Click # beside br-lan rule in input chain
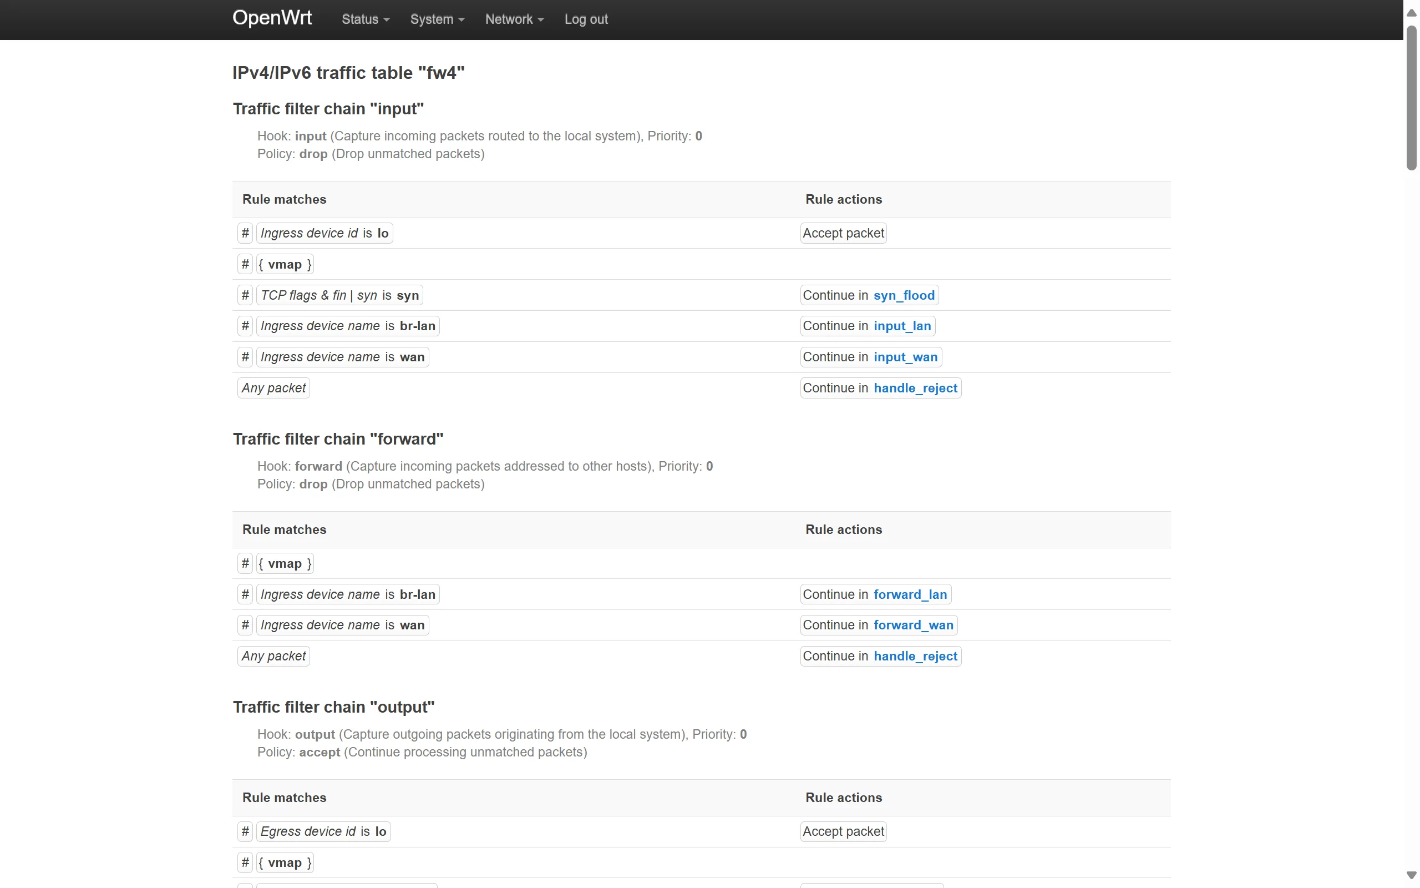The width and height of the screenshot is (1420, 888). pyautogui.click(x=245, y=326)
